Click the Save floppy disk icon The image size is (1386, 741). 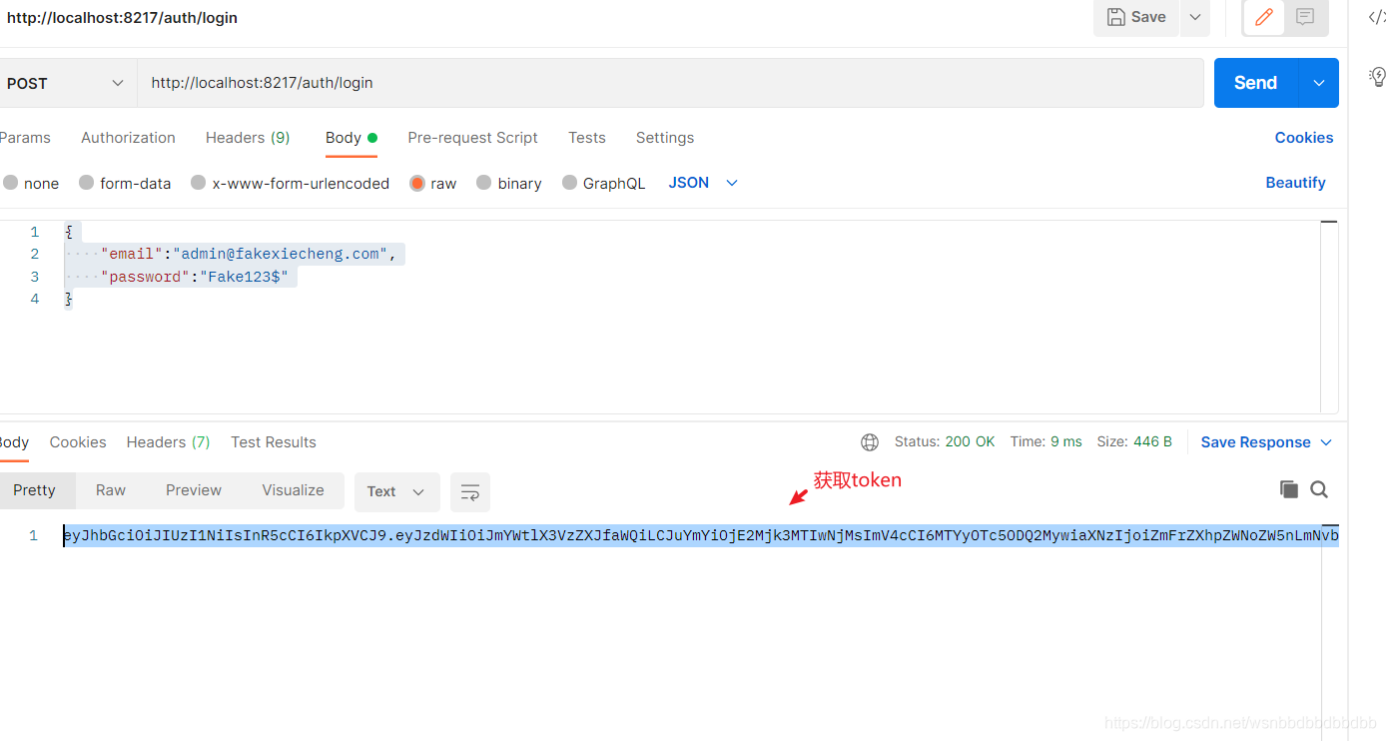coord(1116,17)
